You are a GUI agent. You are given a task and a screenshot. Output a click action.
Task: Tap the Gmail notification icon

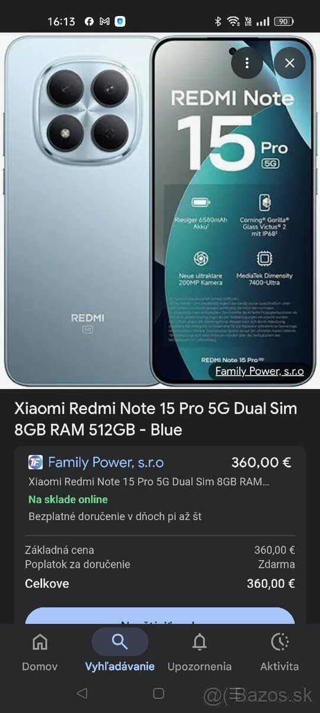point(104,21)
